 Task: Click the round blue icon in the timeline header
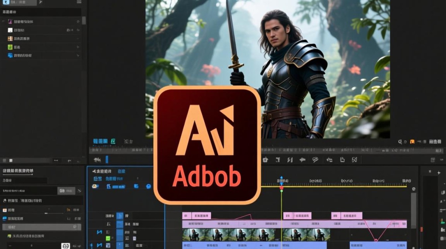tap(148, 186)
